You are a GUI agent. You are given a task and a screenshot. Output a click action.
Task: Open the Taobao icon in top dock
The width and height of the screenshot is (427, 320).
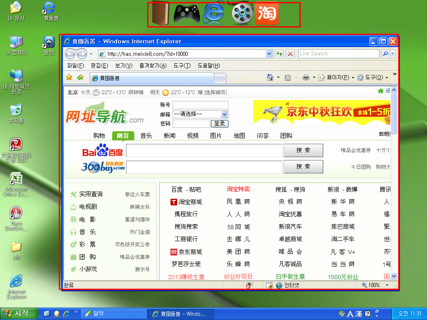click(x=266, y=14)
